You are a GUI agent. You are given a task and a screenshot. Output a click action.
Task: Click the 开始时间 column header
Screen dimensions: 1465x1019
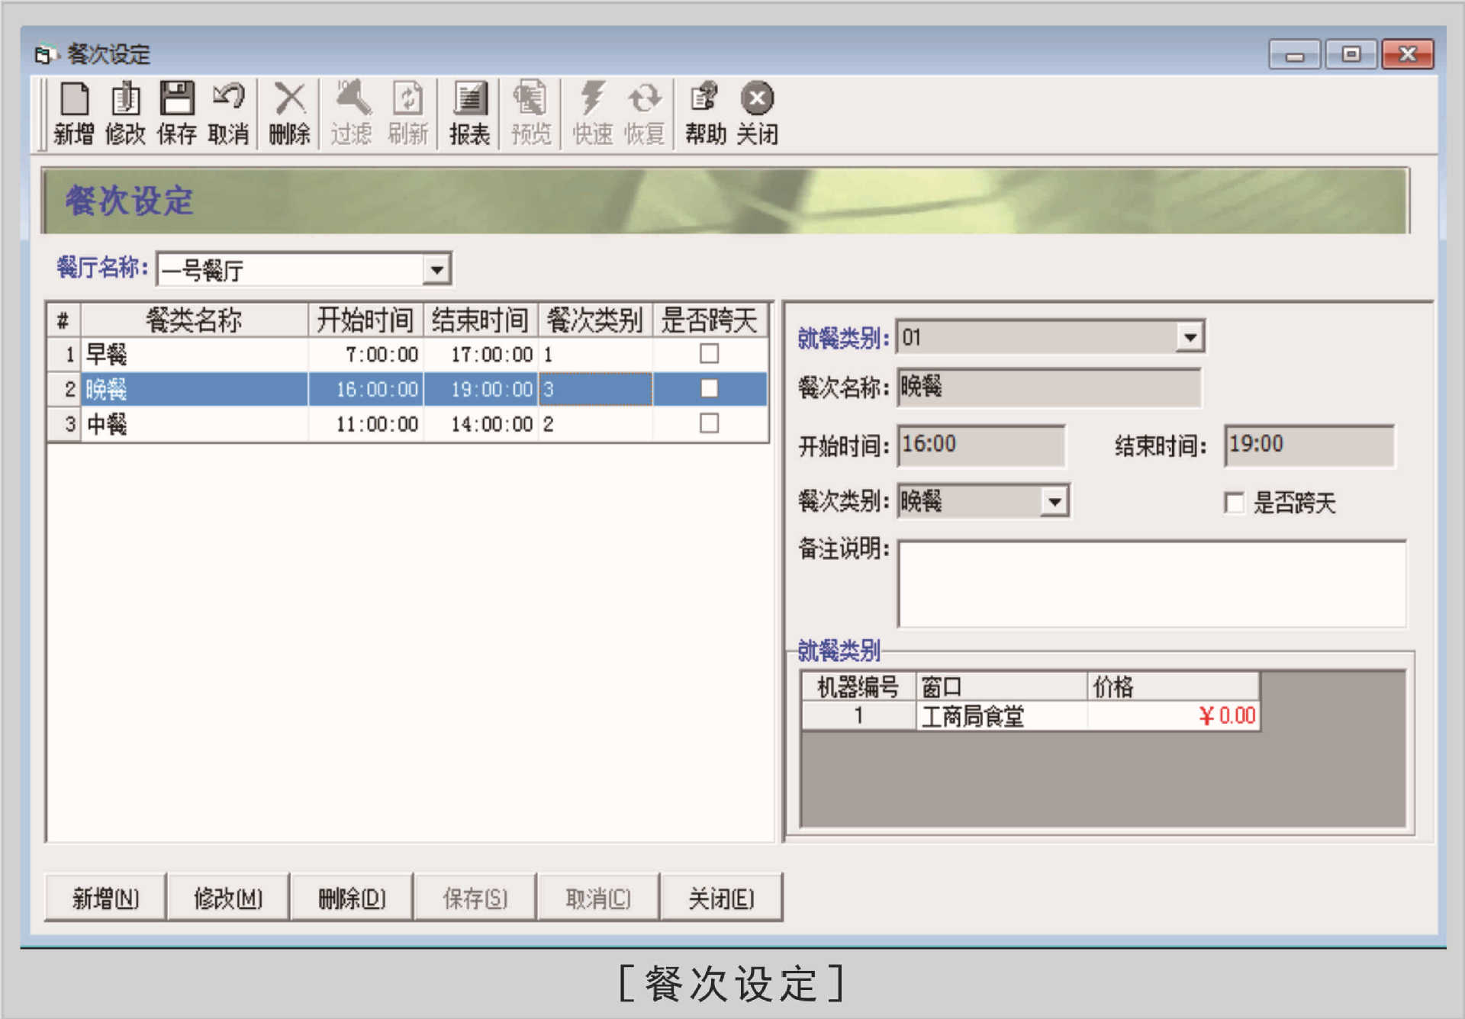click(x=365, y=320)
